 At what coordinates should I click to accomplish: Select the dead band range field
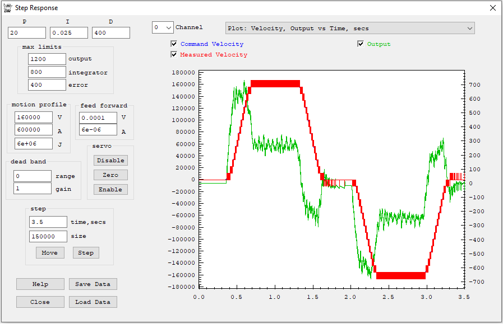click(33, 176)
